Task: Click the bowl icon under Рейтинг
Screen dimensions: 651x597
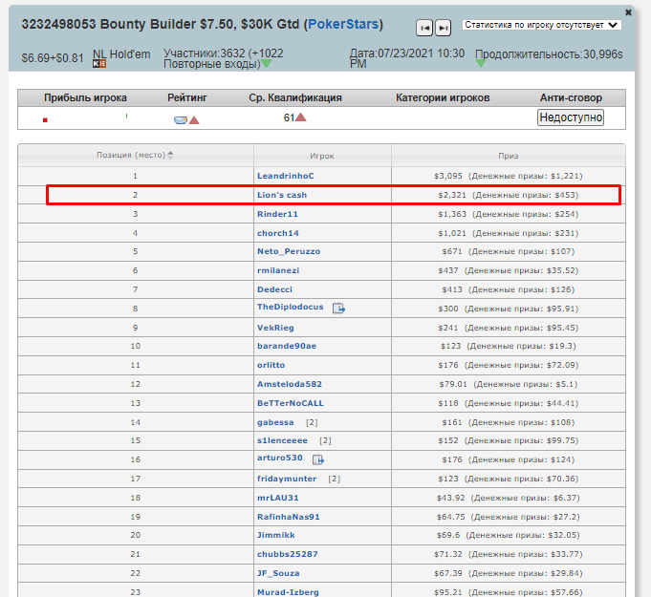Action: (180, 119)
